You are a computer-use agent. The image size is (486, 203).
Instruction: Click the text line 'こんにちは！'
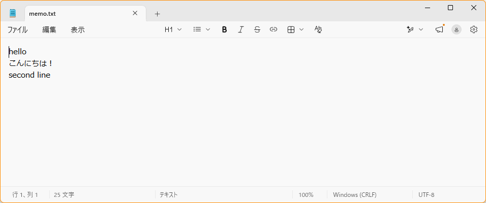pyautogui.click(x=31, y=63)
